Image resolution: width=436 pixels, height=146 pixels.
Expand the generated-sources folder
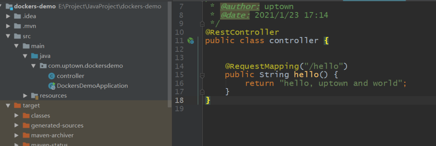coord(17,125)
